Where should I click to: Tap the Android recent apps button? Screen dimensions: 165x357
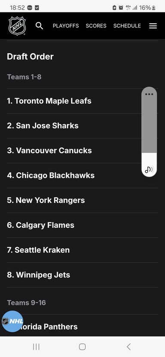[36, 347]
